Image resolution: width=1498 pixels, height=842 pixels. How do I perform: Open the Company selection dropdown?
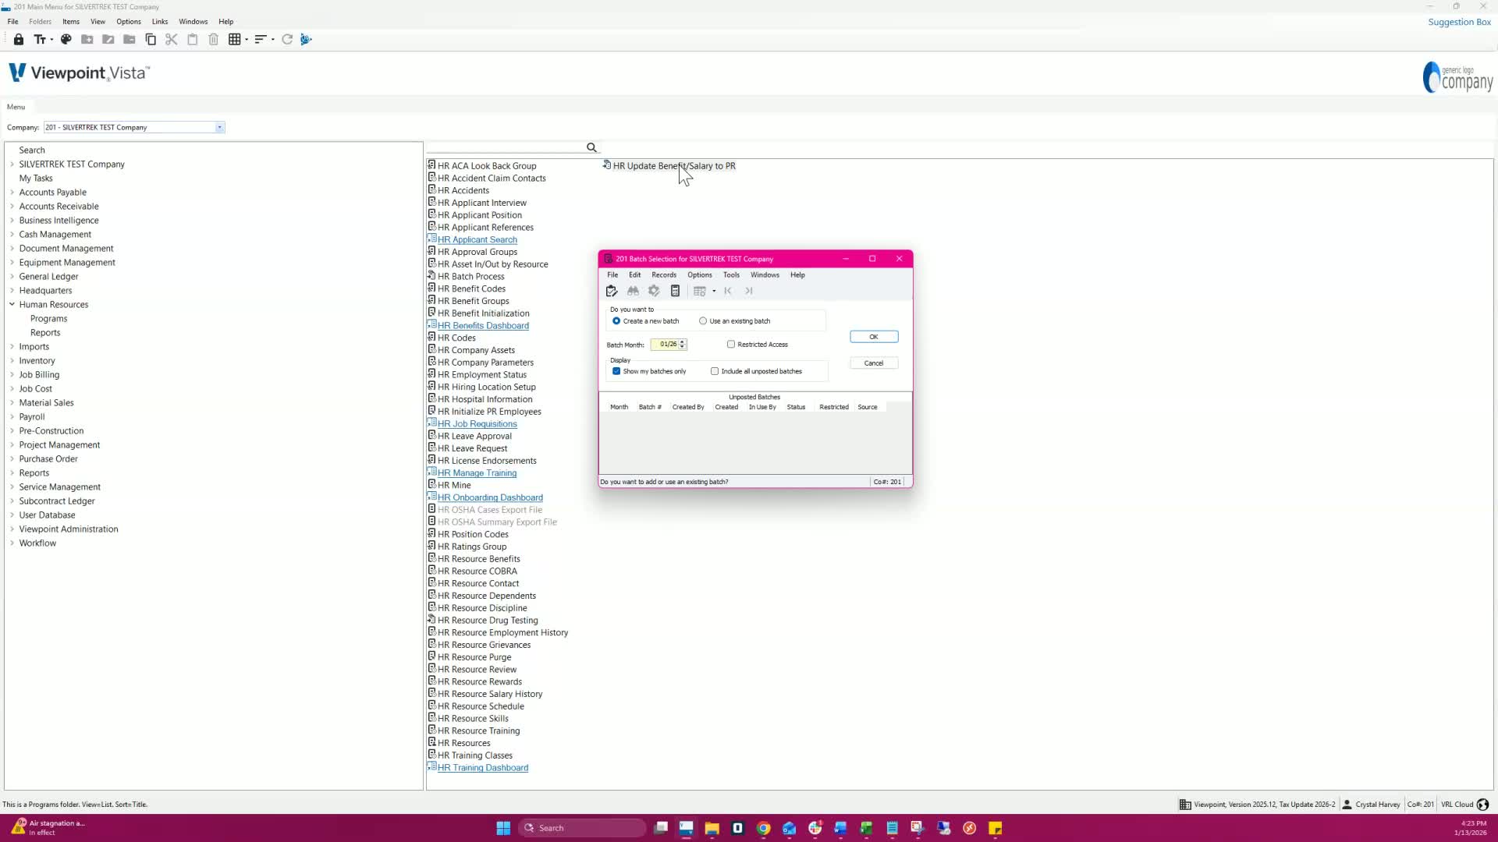point(219,128)
